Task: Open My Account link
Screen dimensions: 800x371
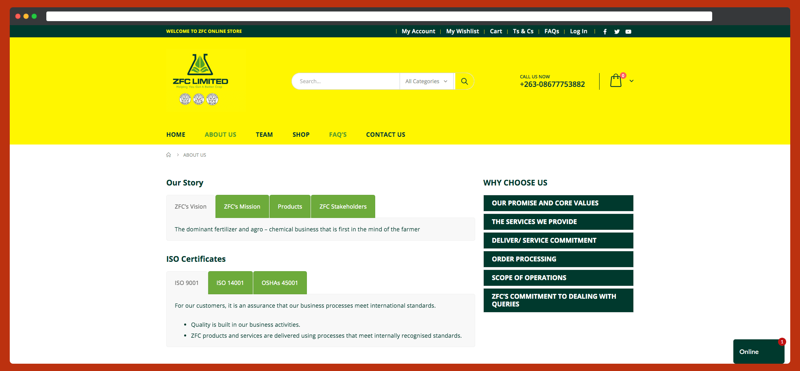Action: click(x=418, y=31)
